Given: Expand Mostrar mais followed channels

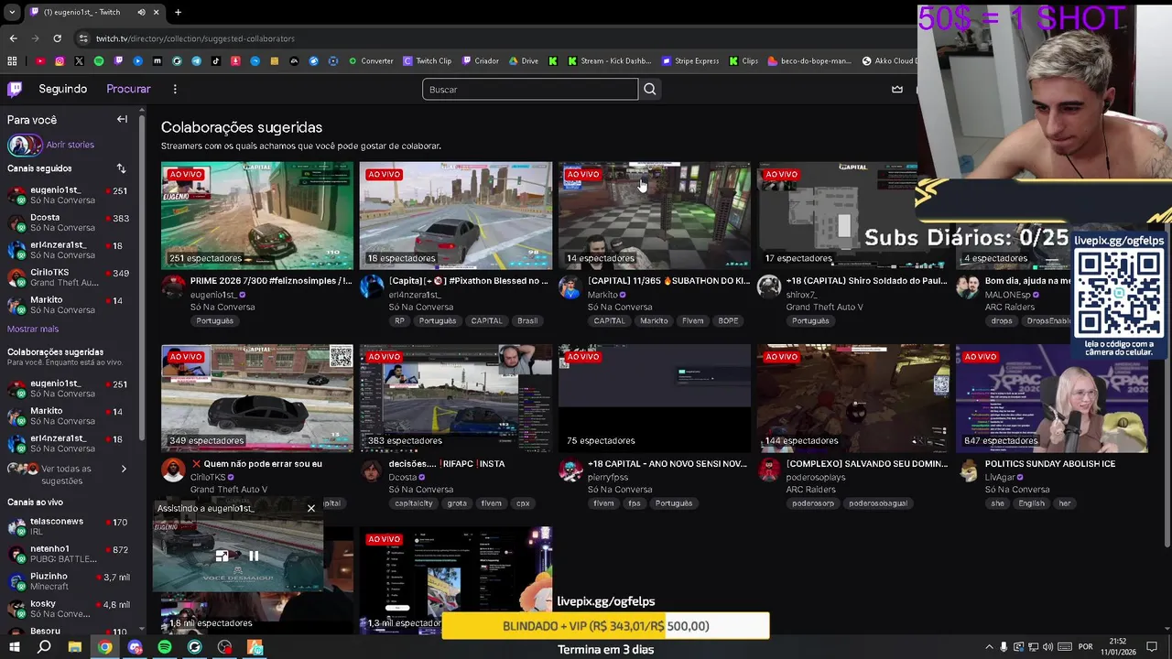Looking at the screenshot, I should click(33, 329).
